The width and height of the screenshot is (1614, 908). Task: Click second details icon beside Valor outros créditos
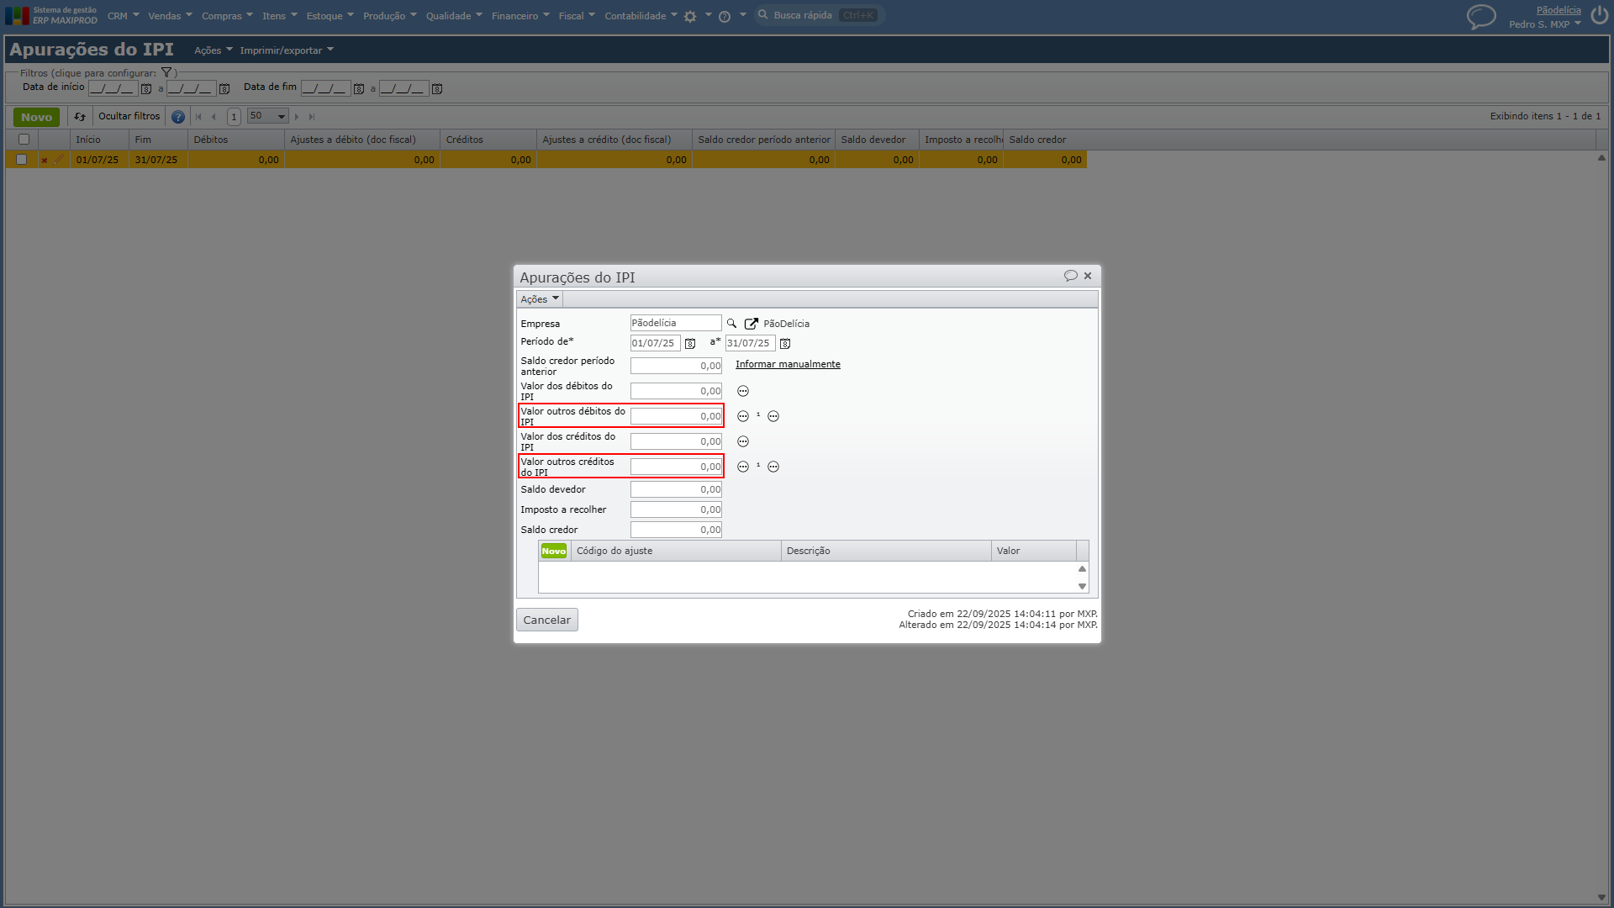tap(773, 467)
